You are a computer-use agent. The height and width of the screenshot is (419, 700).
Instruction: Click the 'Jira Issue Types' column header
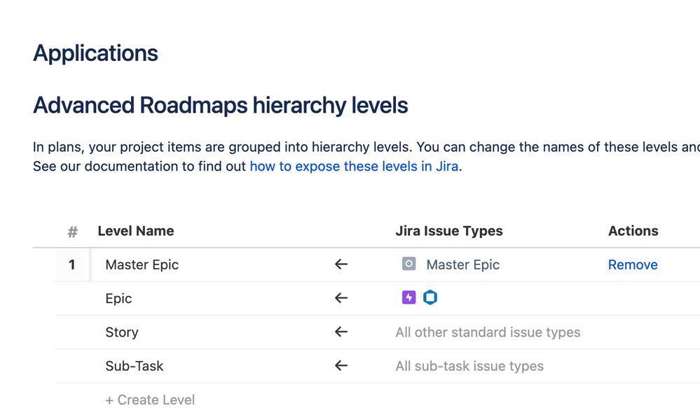(449, 231)
